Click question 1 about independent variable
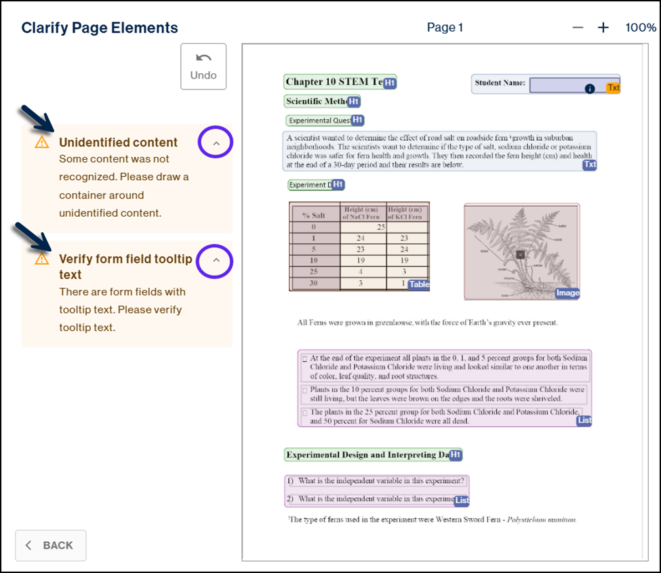Viewport: 661px width, 573px height. [376, 481]
